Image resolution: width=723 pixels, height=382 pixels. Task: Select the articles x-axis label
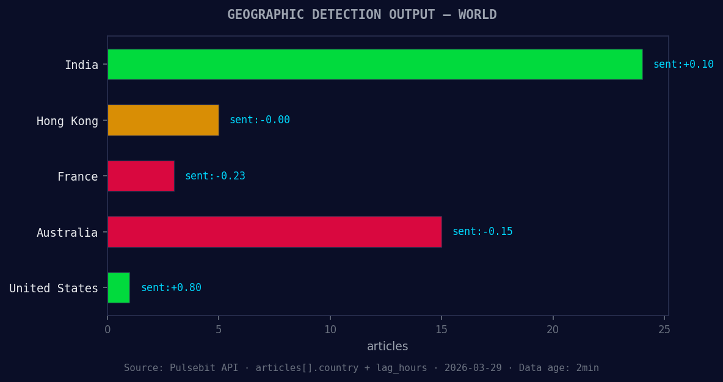pyautogui.click(x=387, y=346)
